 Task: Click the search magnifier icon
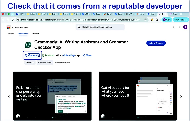79,27
